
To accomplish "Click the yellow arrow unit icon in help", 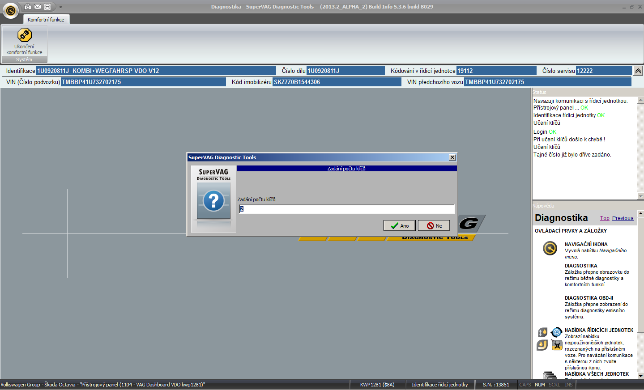I will (542, 345).
